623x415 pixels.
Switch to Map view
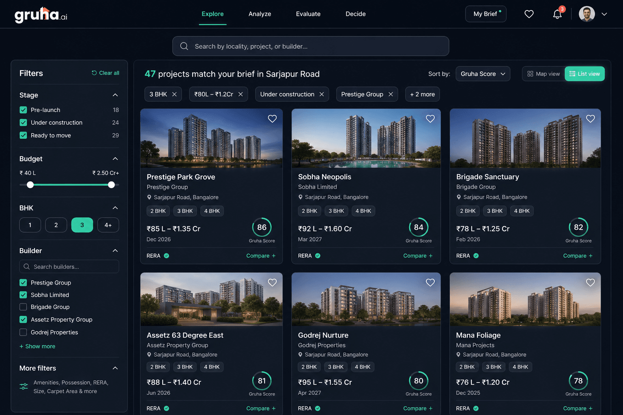[544, 74]
